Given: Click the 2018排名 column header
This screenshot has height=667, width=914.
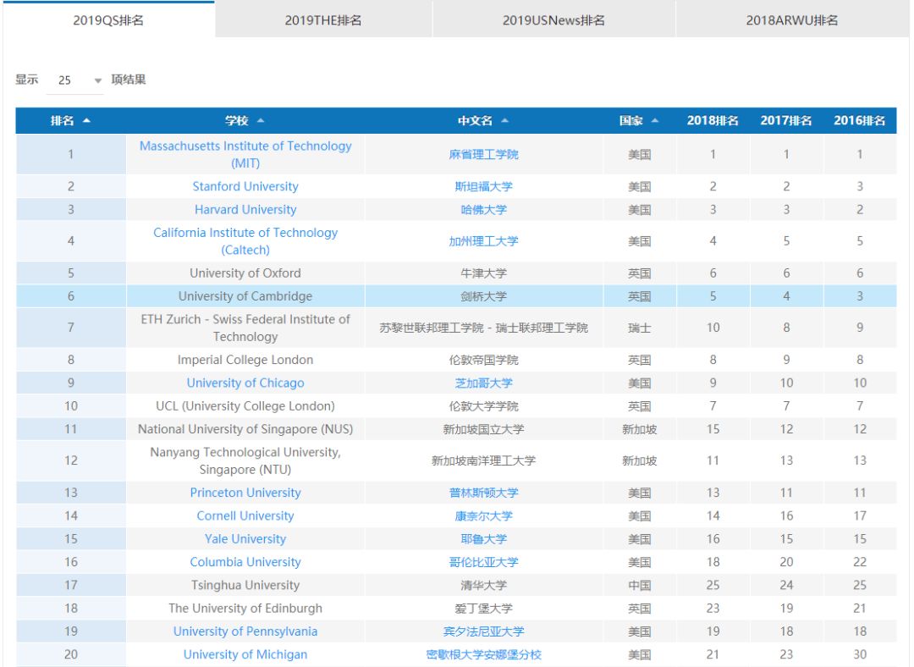Looking at the screenshot, I should [x=713, y=121].
